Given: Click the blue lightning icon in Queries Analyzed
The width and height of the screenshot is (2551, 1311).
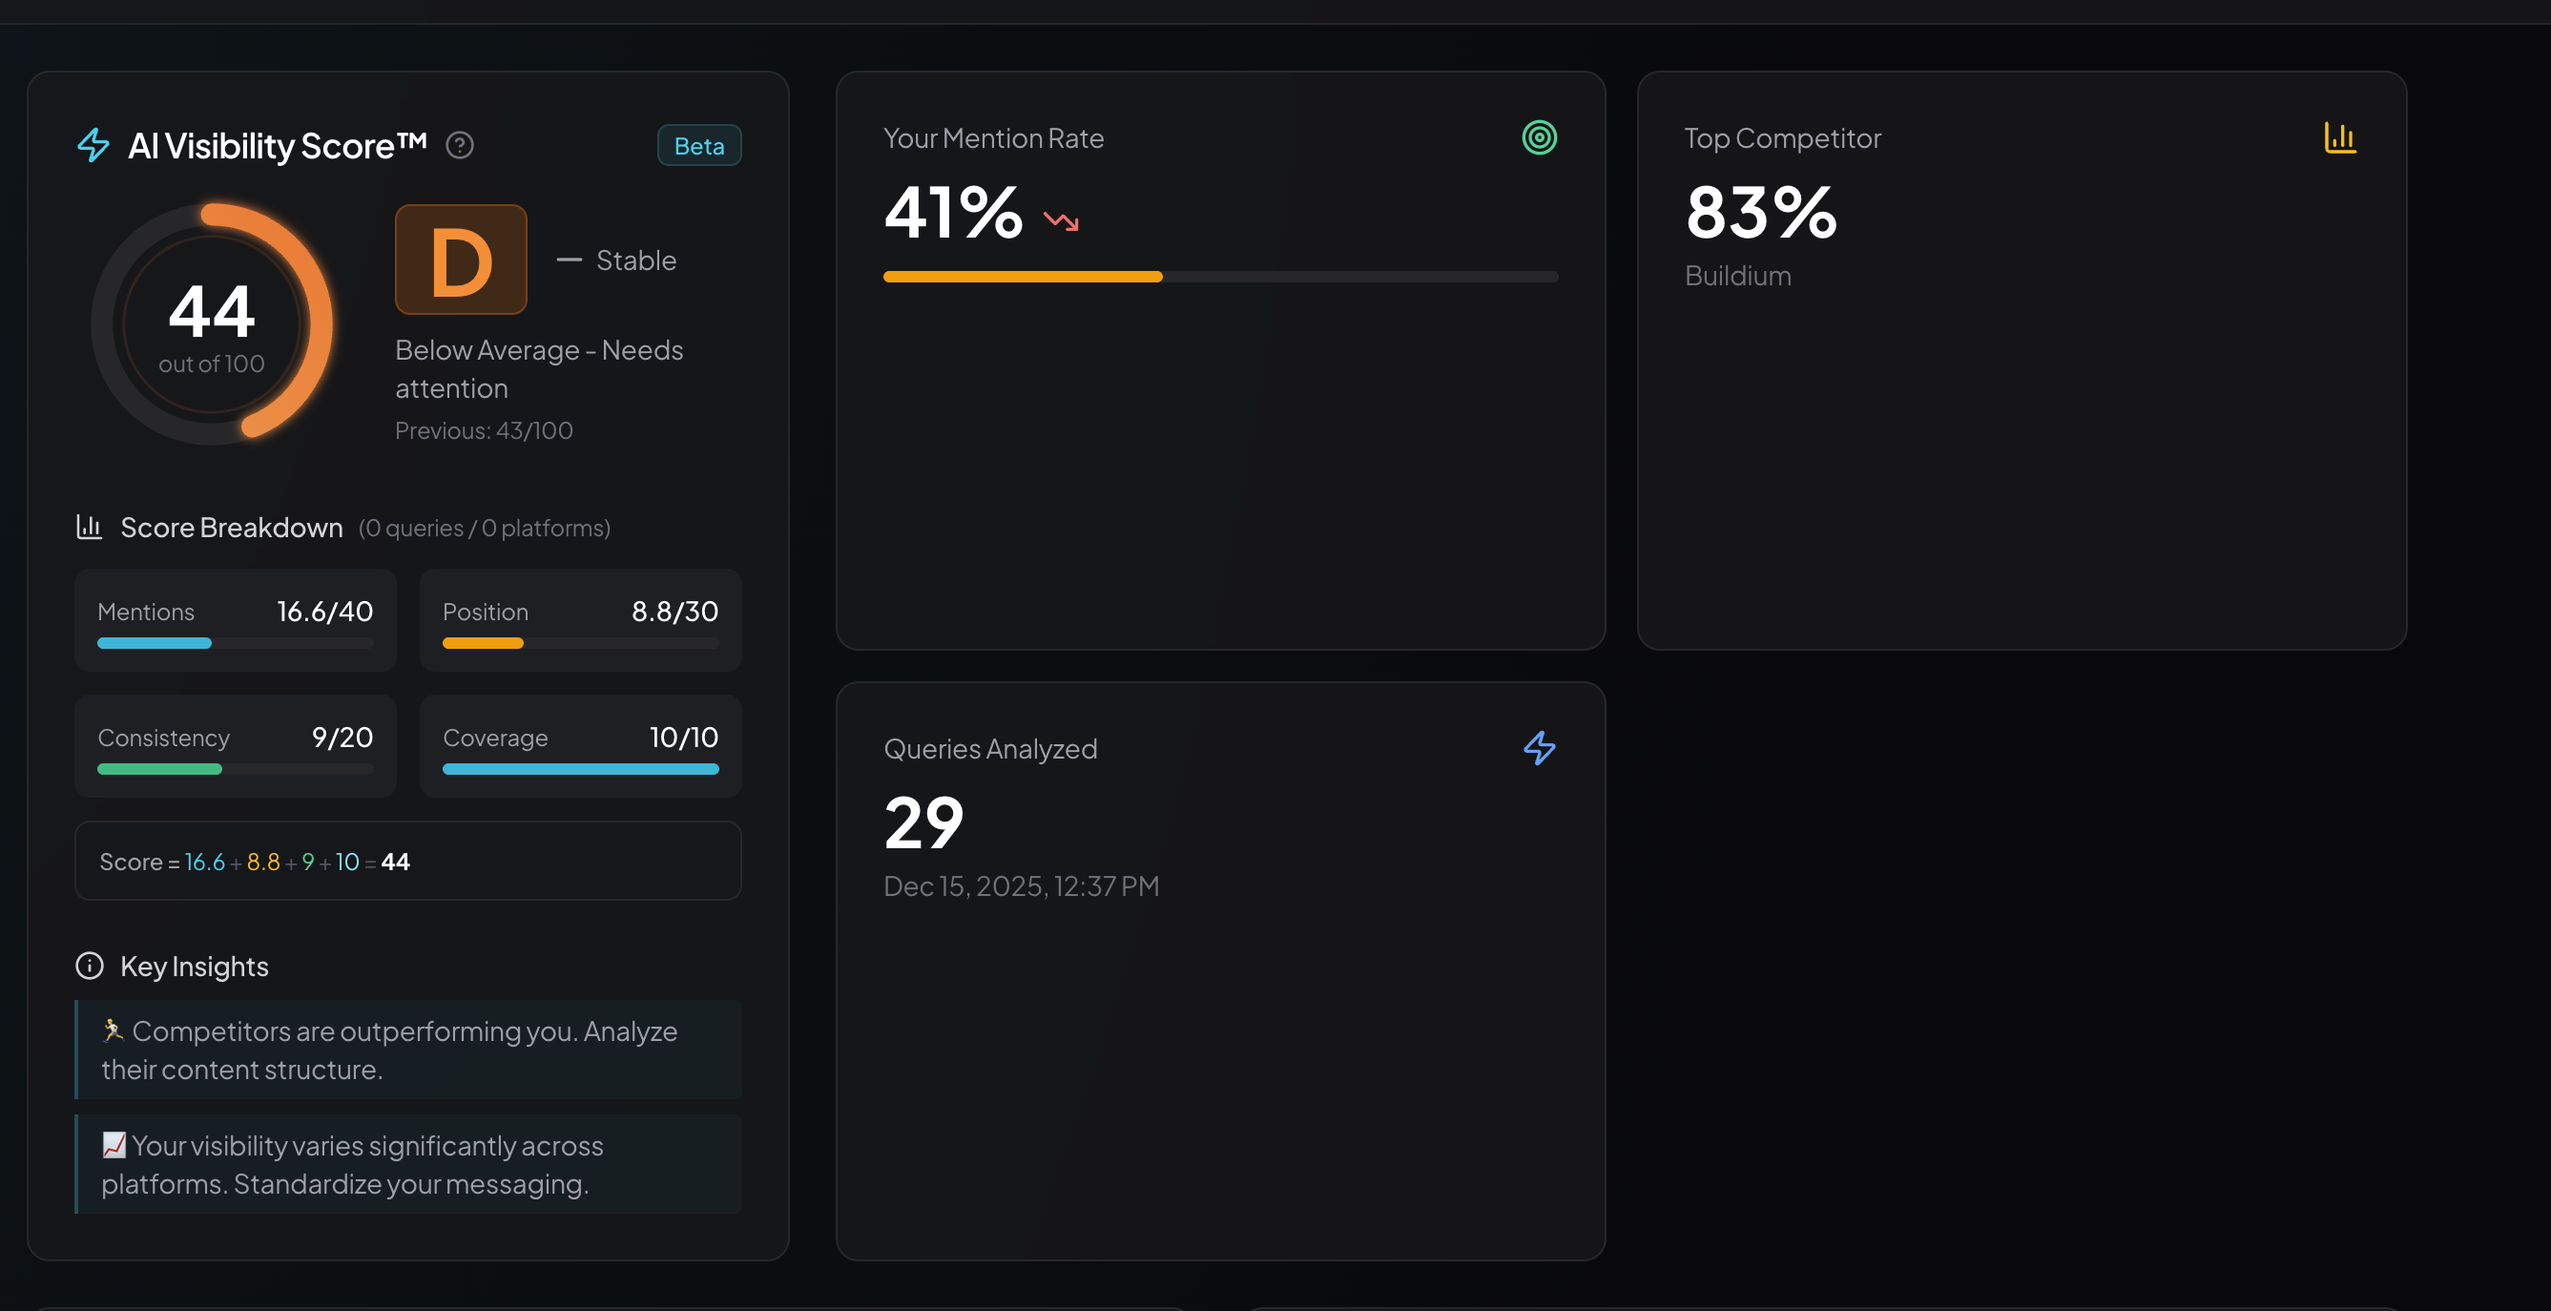Looking at the screenshot, I should (x=1539, y=749).
